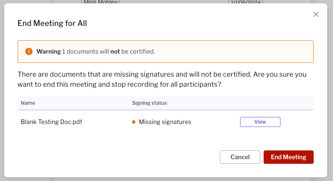
Task: Click the End Meeting for All title
Action: click(52, 23)
